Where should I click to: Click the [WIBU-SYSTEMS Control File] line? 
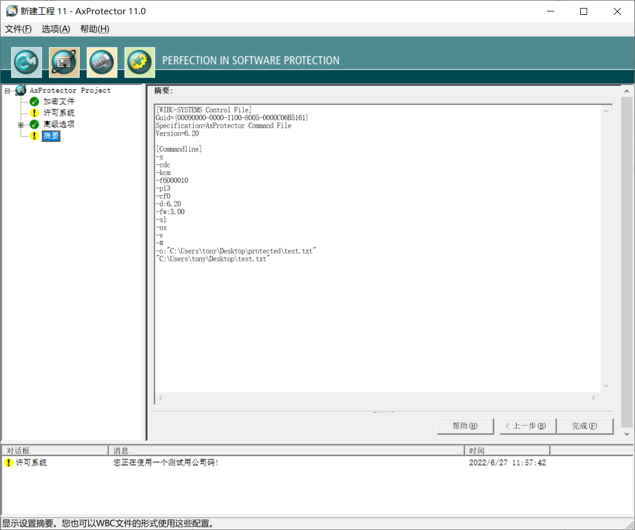point(204,110)
